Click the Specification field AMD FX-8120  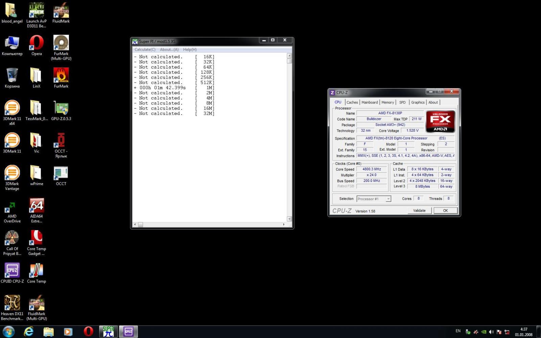[405, 138]
